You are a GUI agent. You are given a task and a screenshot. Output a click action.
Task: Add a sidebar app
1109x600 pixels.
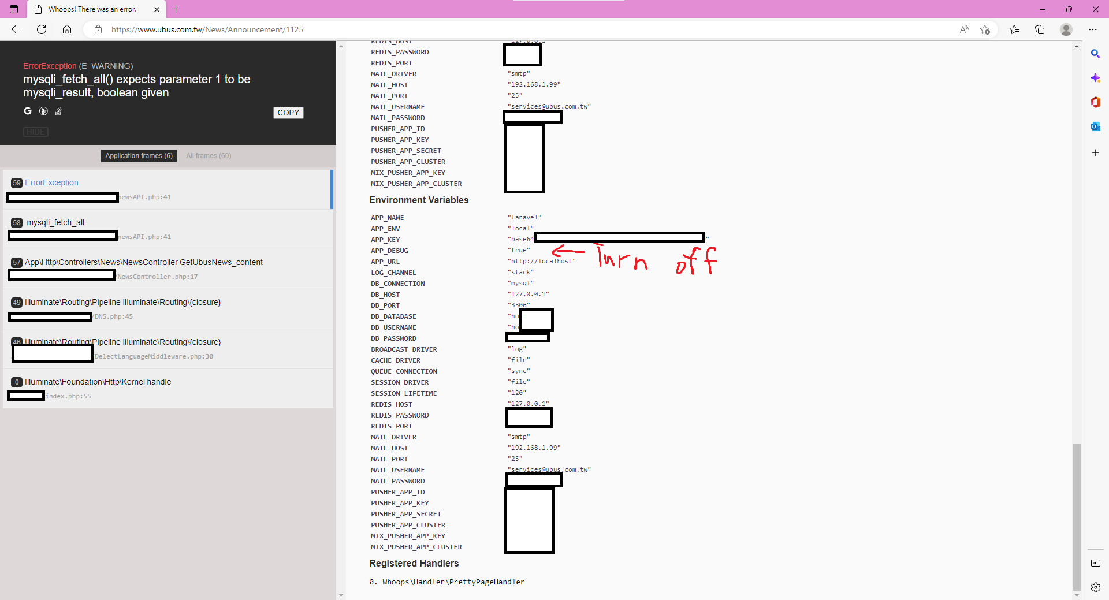click(1095, 153)
